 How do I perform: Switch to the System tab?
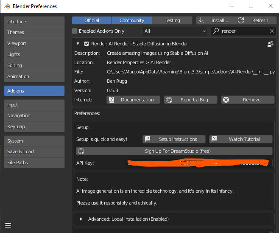point(34,141)
